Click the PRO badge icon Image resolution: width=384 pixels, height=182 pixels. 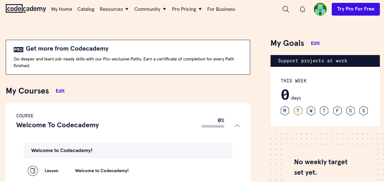pos(18,50)
